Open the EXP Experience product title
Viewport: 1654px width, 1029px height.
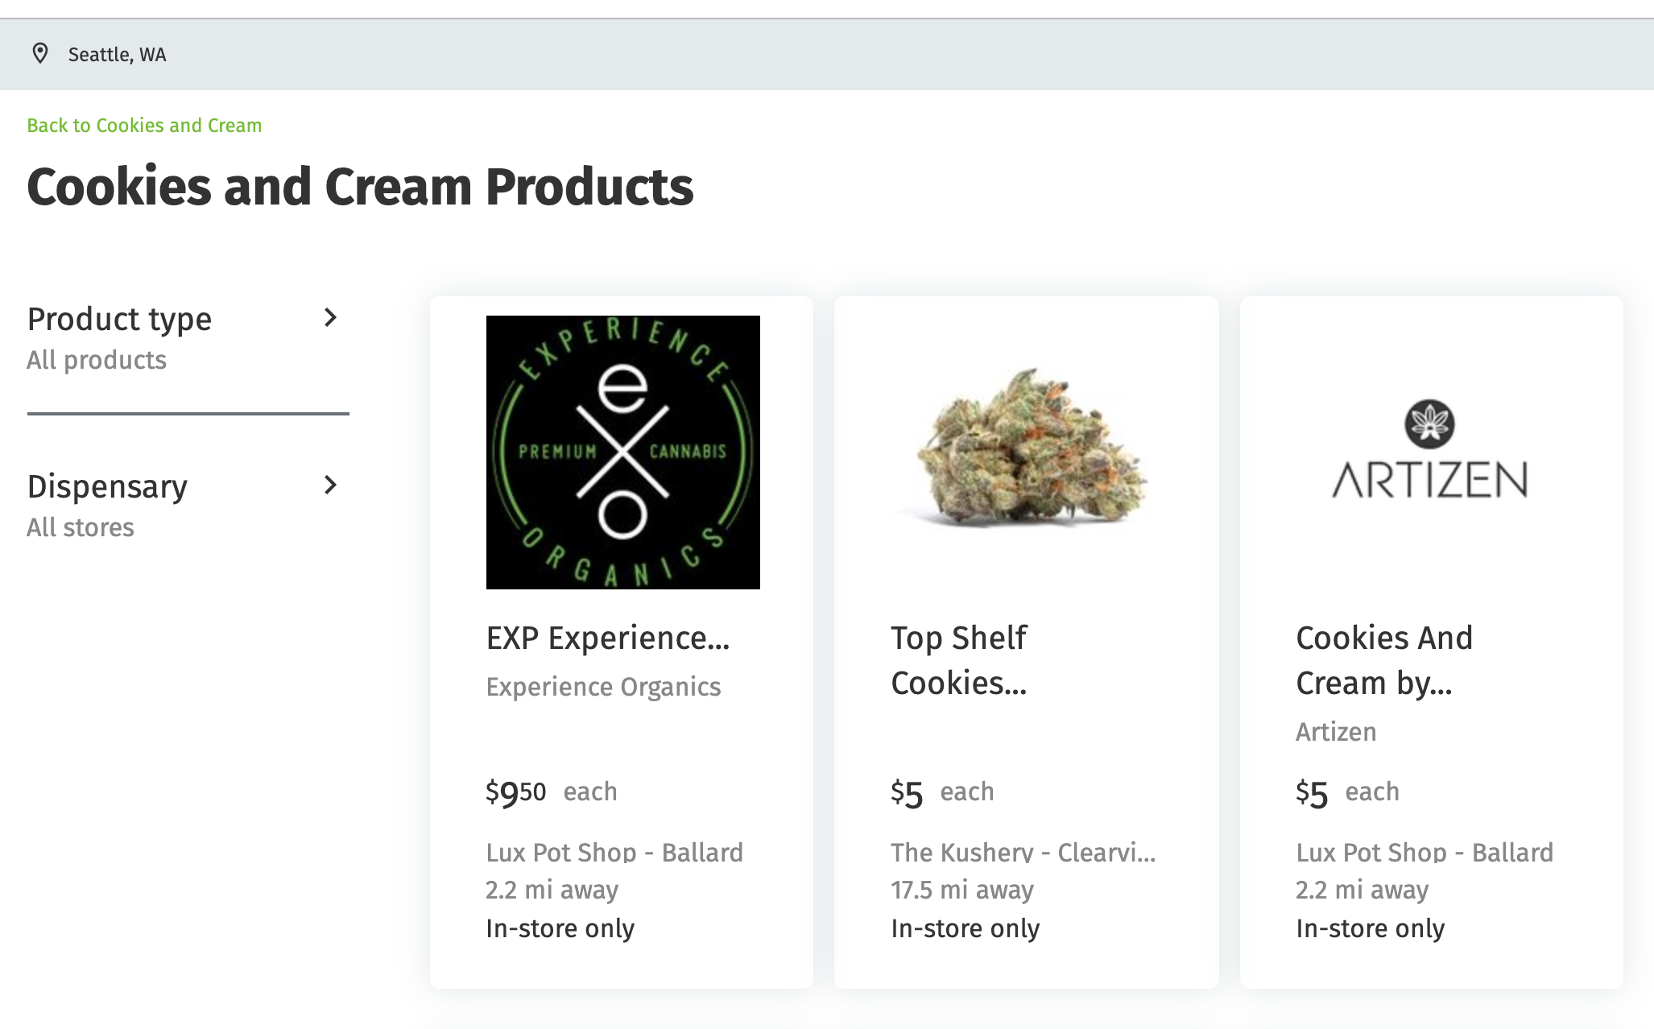tap(608, 638)
